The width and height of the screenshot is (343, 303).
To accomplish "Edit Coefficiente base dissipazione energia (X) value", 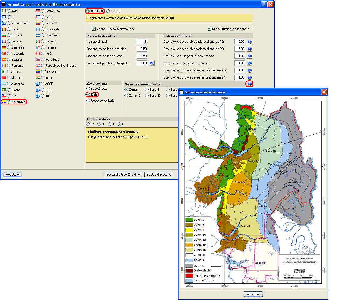I will [x=240, y=42].
